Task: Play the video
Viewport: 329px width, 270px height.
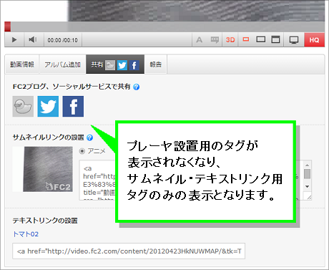Action: 14,40
